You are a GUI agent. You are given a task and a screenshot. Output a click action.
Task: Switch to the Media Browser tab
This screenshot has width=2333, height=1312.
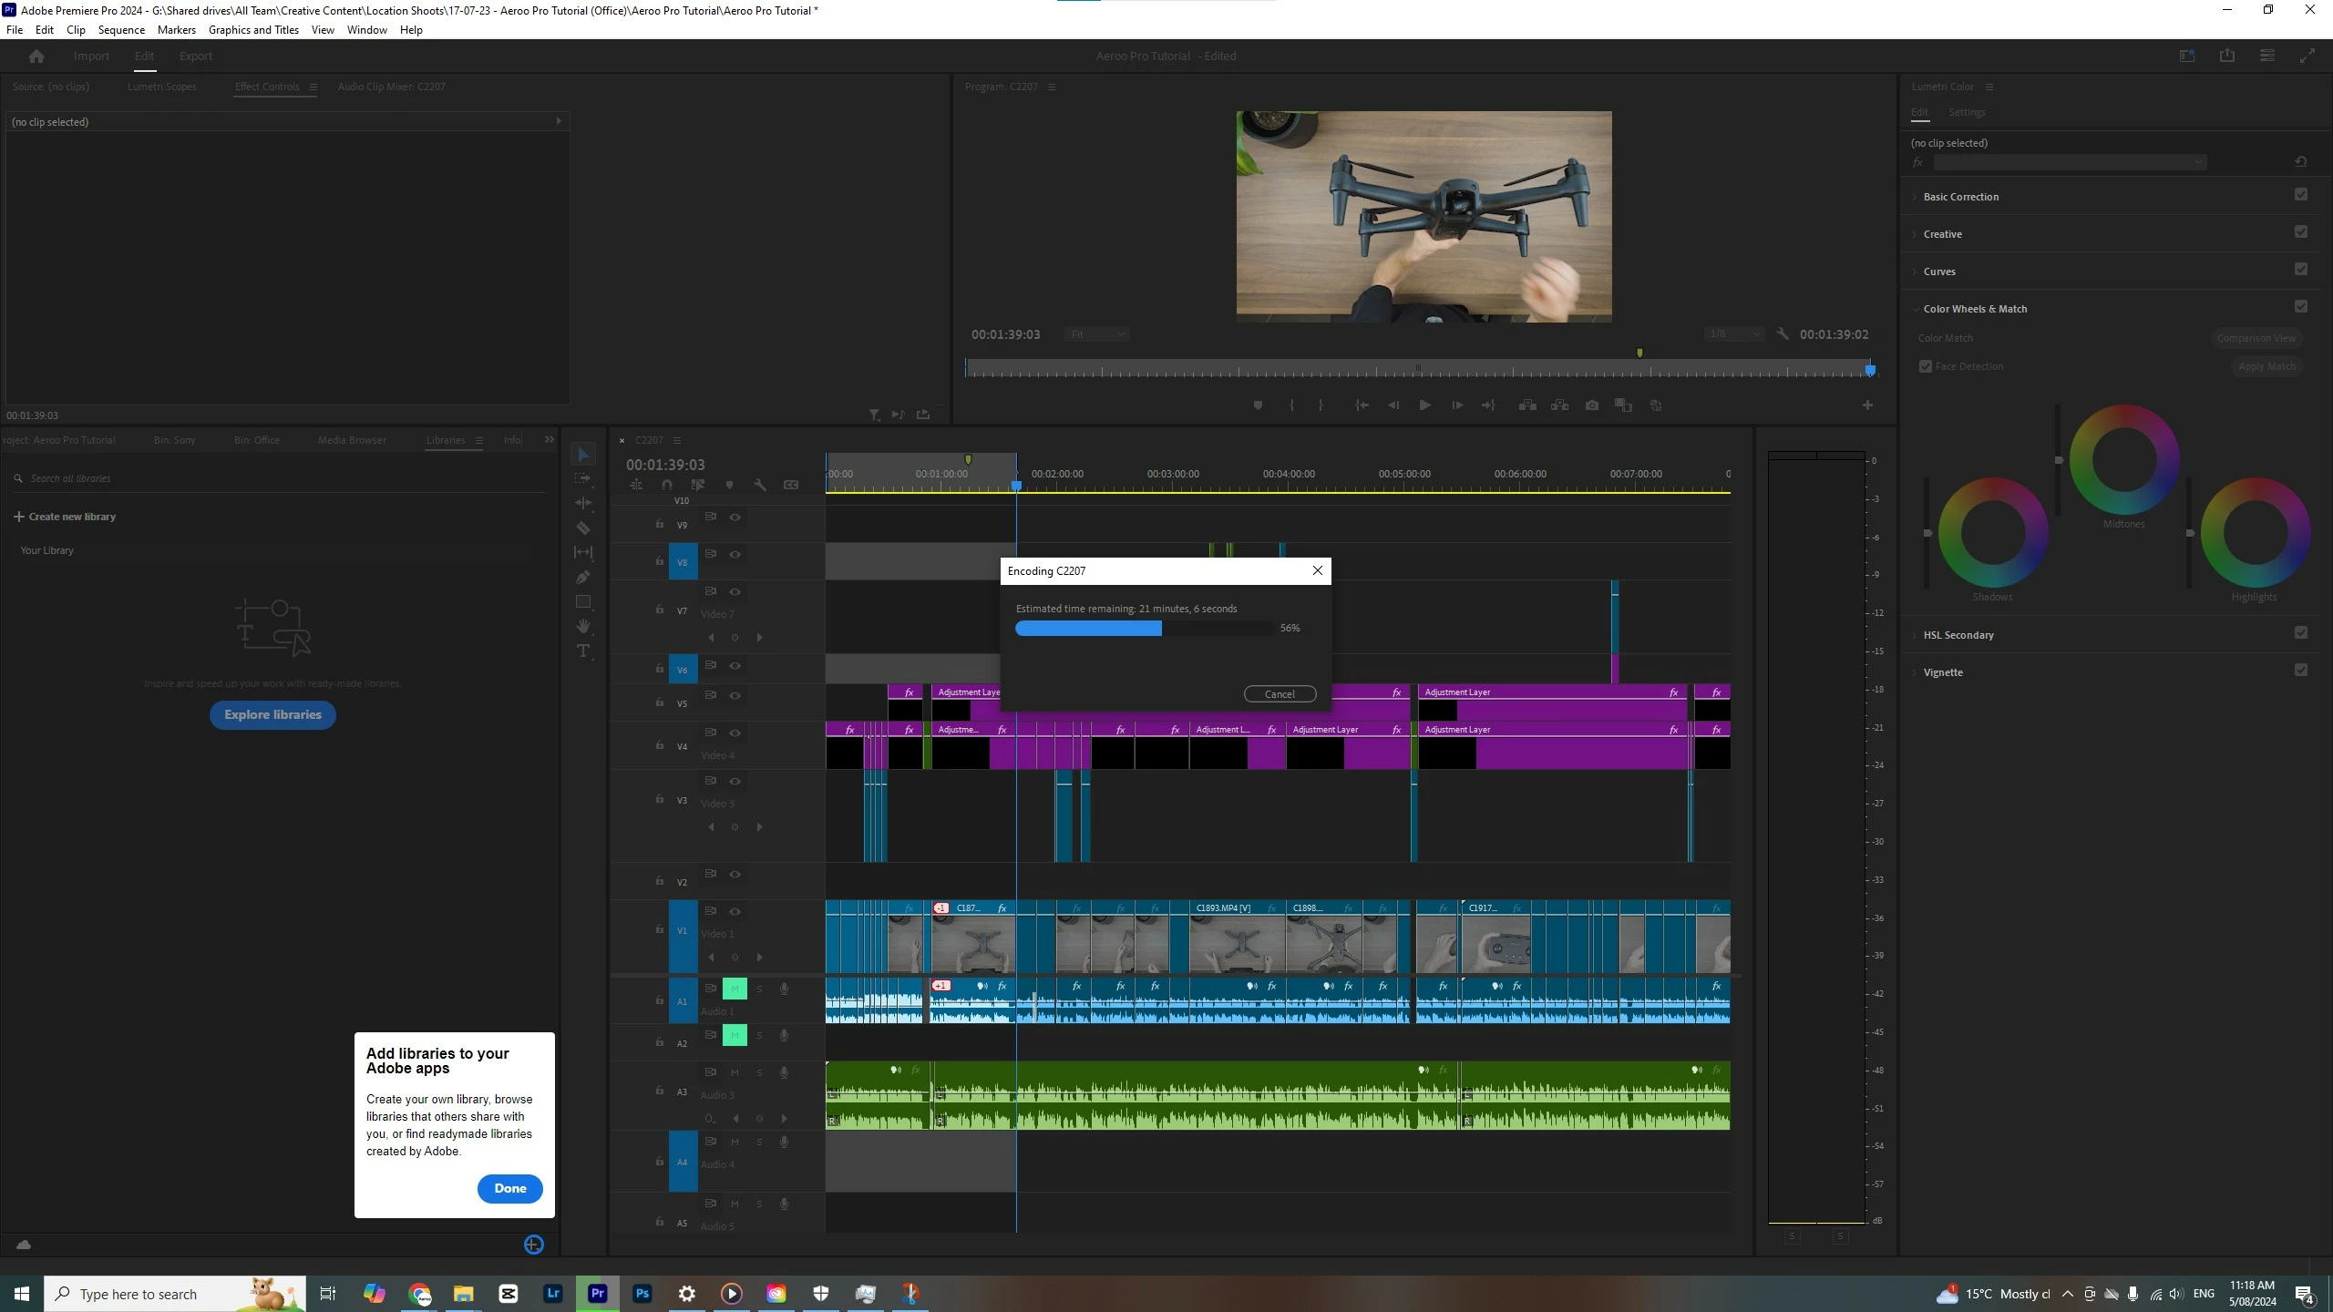[352, 440]
